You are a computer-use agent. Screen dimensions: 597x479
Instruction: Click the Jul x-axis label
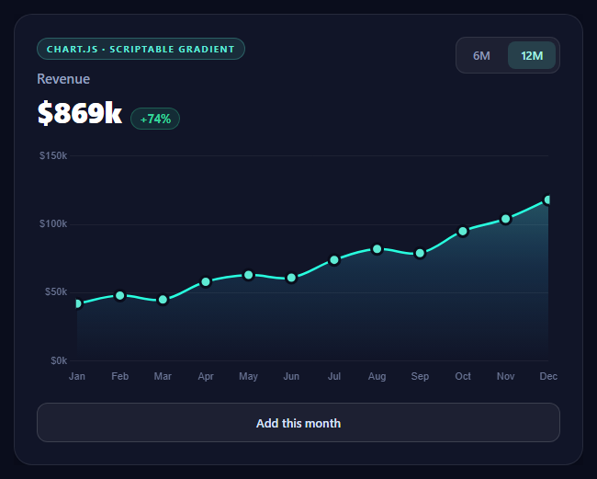click(x=334, y=376)
